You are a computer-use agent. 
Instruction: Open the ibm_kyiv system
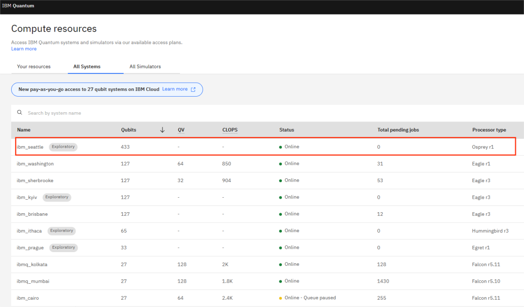[x=27, y=197]
